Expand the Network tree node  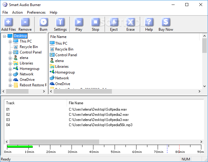10,74
